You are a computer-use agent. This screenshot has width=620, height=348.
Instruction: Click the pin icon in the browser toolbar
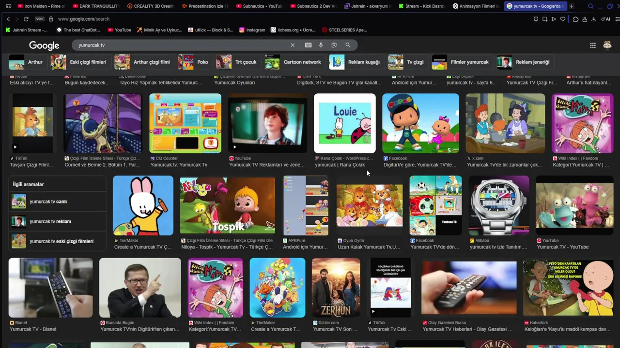click(x=536, y=19)
